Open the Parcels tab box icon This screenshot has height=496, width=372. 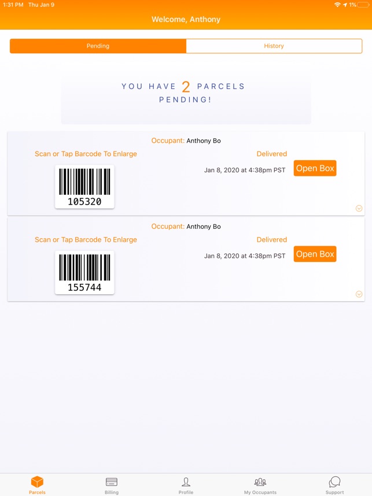click(x=37, y=482)
